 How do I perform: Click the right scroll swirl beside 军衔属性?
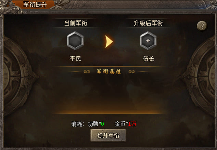(x=131, y=72)
